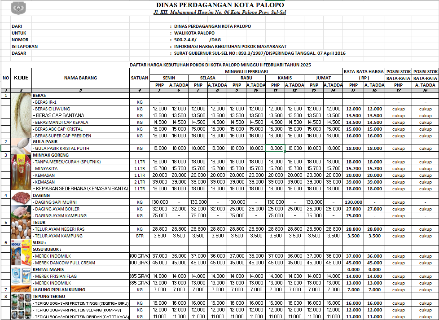Click the highlighted active cell in the sugar row
This screenshot has width=439, height=320.
[x=275, y=148]
